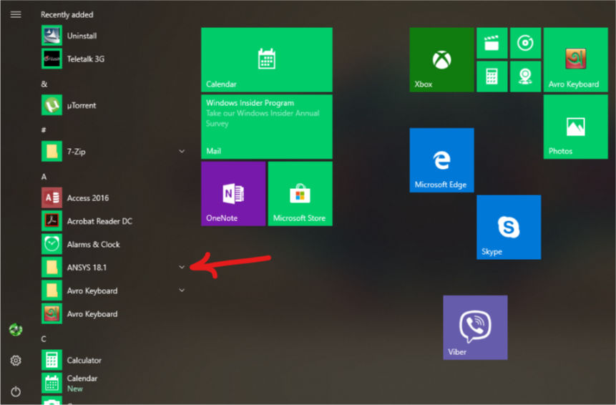The image size is (616, 405).
Task: Open the Avro Keyboard folder entry
Action: [114, 291]
